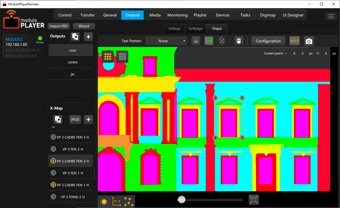Click the Import PSD button
340x208 pixels.
coord(59,26)
